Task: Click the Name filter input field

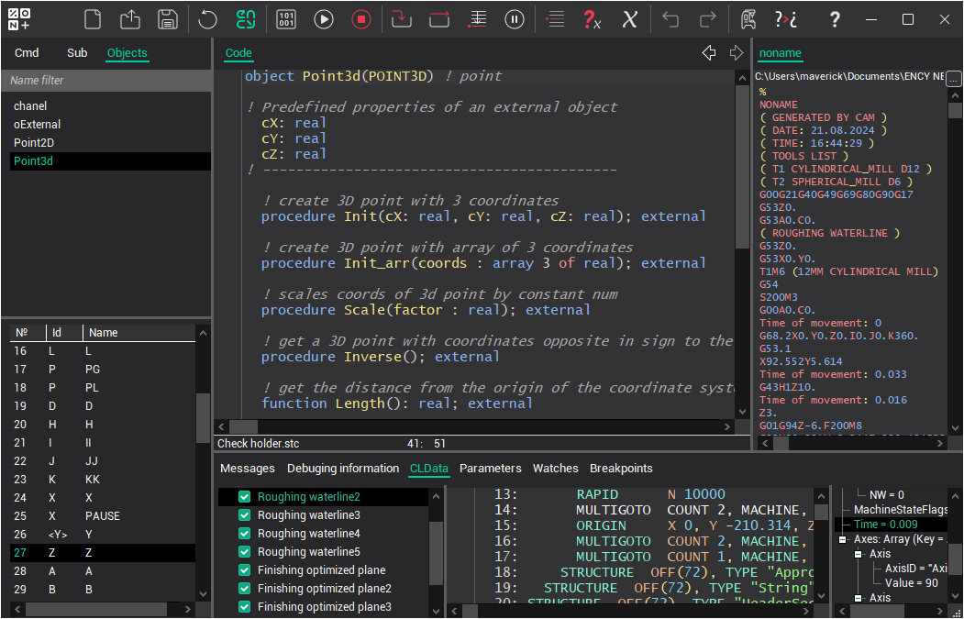Action: pos(105,81)
